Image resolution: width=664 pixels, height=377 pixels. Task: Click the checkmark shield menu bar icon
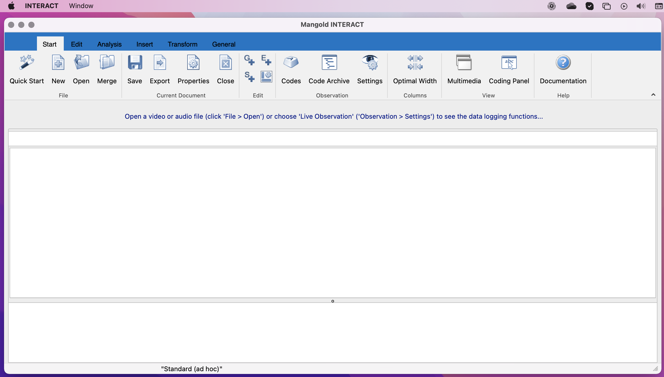click(x=589, y=6)
